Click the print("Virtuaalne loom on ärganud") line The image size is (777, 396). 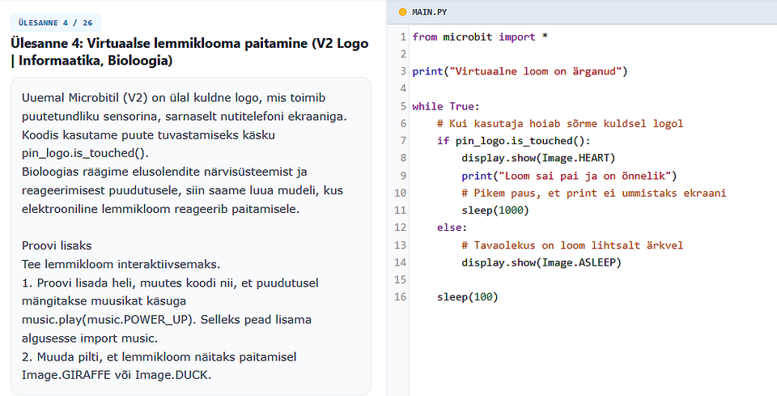pos(520,71)
